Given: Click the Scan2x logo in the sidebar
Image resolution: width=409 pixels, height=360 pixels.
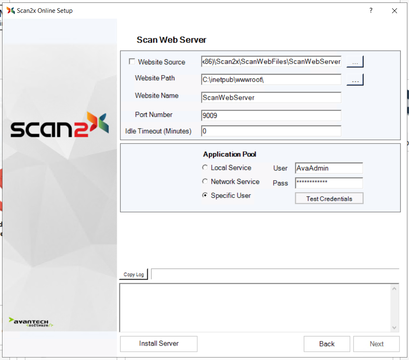Looking at the screenshot, I should [59, 125].
